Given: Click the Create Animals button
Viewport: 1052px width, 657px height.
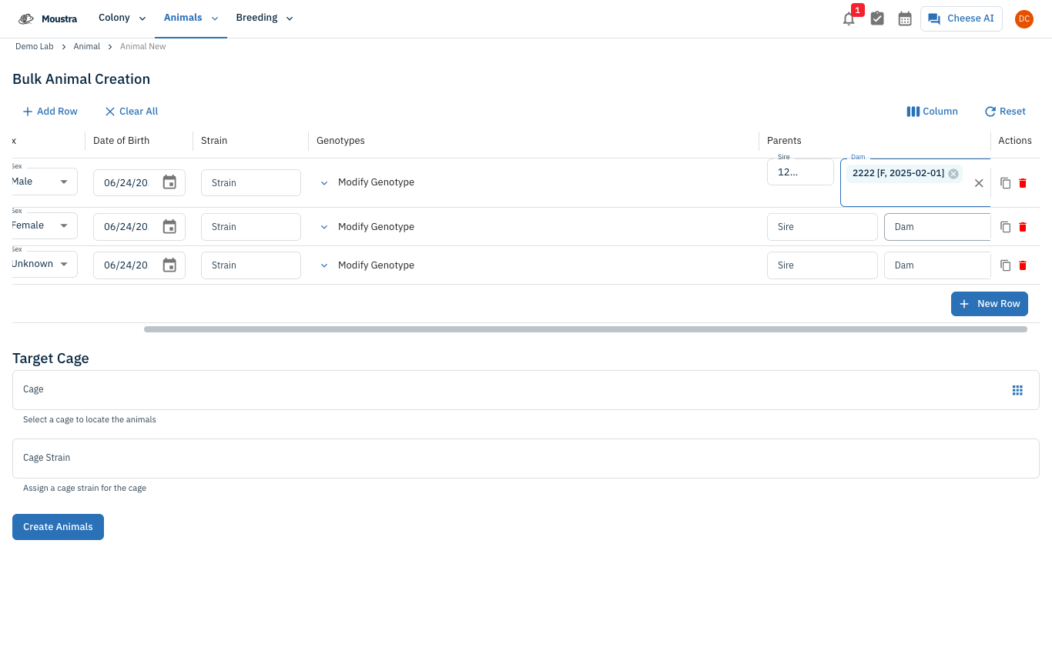Looking at the screenshot, I should [58, 527].
